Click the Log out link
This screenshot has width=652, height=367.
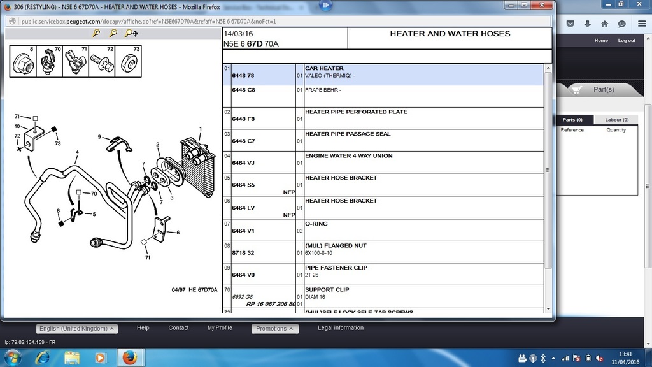tap(627, 40)
